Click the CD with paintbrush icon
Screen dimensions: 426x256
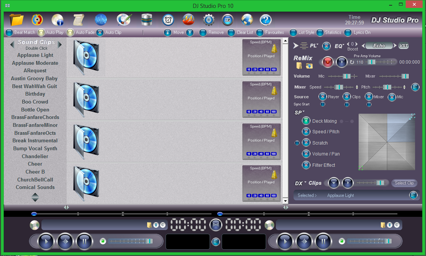[x=124, y=20]
